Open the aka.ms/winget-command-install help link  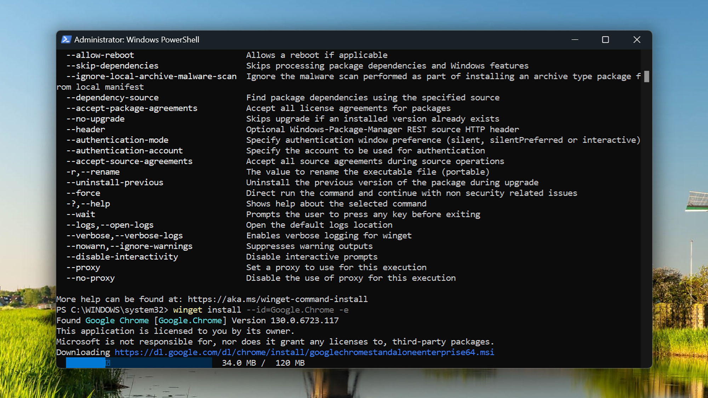pyautogui.click(x=278, y=299)
